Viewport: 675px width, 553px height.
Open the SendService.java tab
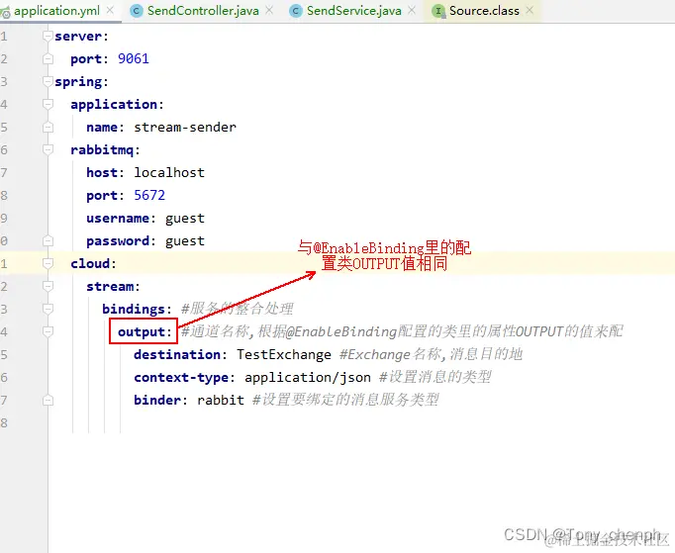[354, 11]
